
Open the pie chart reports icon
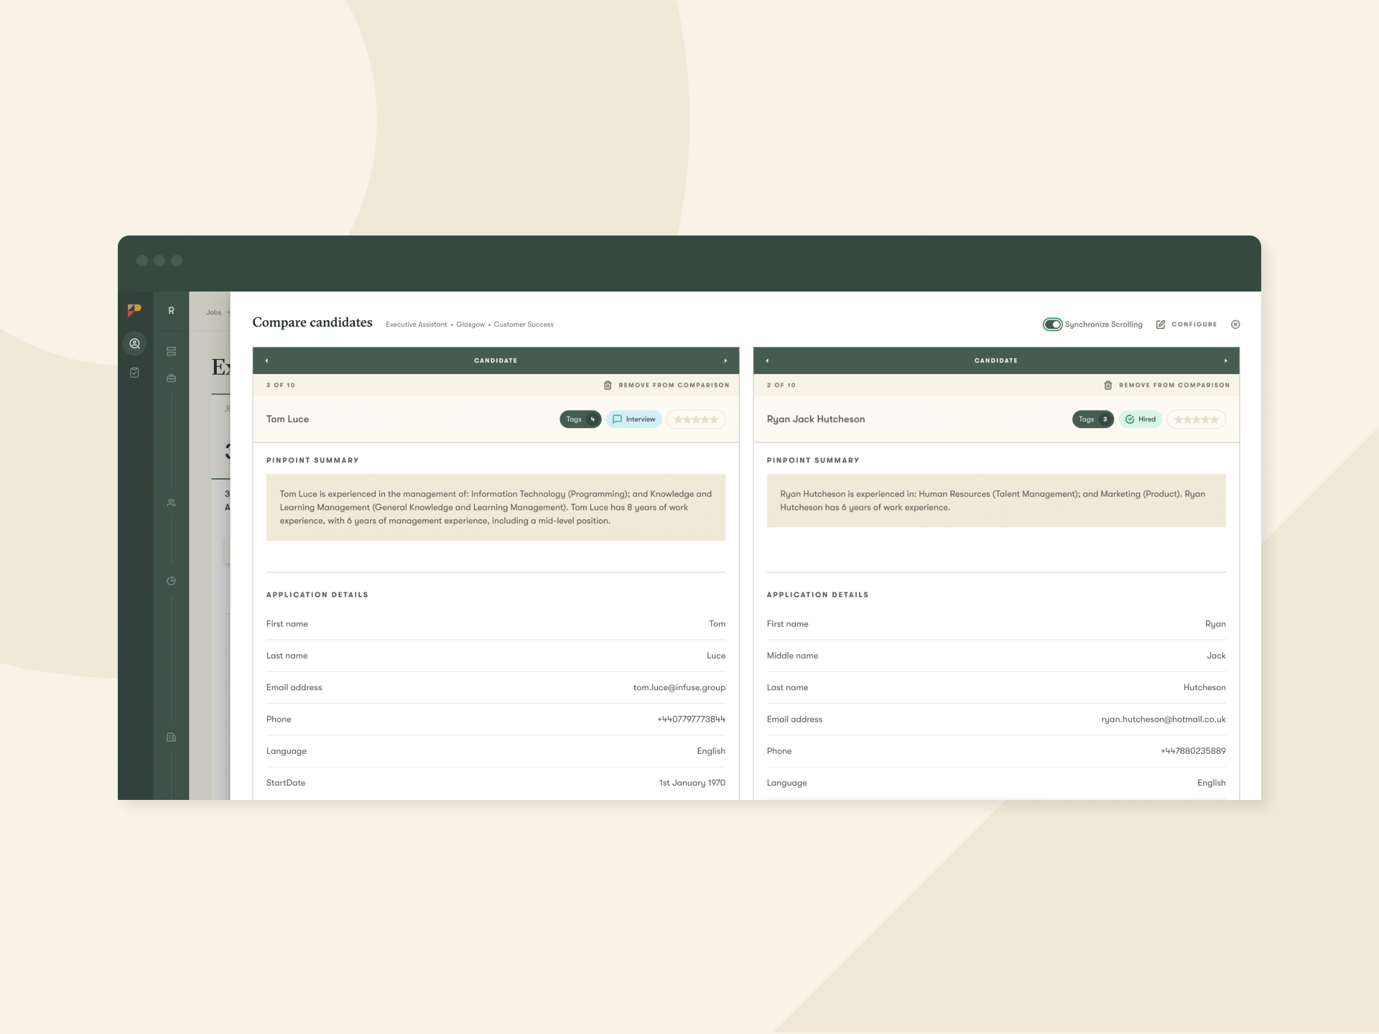(x=171, y=581)
